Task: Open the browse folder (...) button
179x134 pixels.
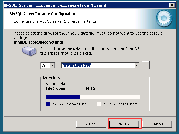Action: pyautogui.click(x=146, y=66)
